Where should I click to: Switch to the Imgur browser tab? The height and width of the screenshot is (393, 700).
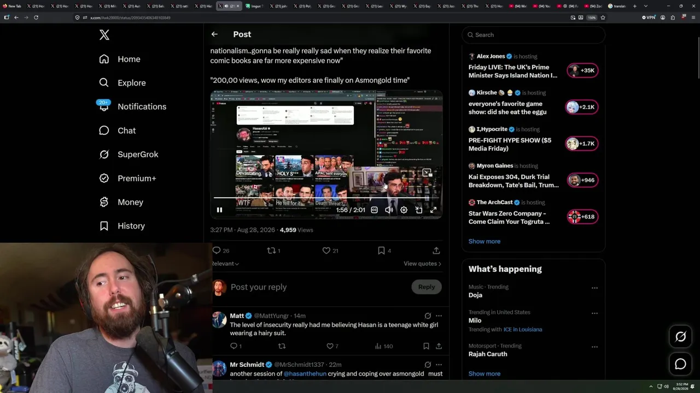pyautogui.click(x=254, y=6)
